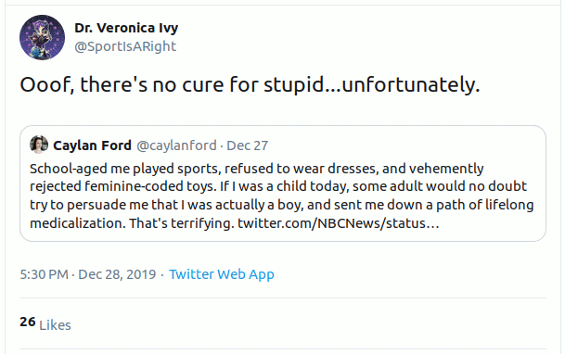The width and height of the screenshot is (565, 354).
Task: Click the Dec 28, 2019 date
Action: [117, 274]
